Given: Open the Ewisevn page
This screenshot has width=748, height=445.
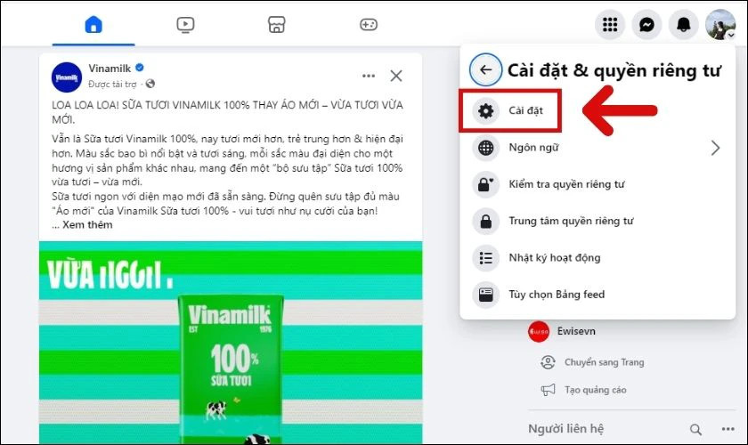Looking at the screenshot, I should coord(576,331).
